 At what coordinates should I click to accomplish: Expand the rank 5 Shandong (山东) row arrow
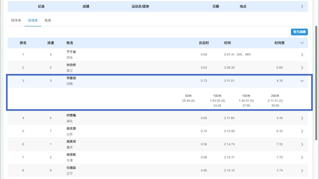click(x=302, y=131)
